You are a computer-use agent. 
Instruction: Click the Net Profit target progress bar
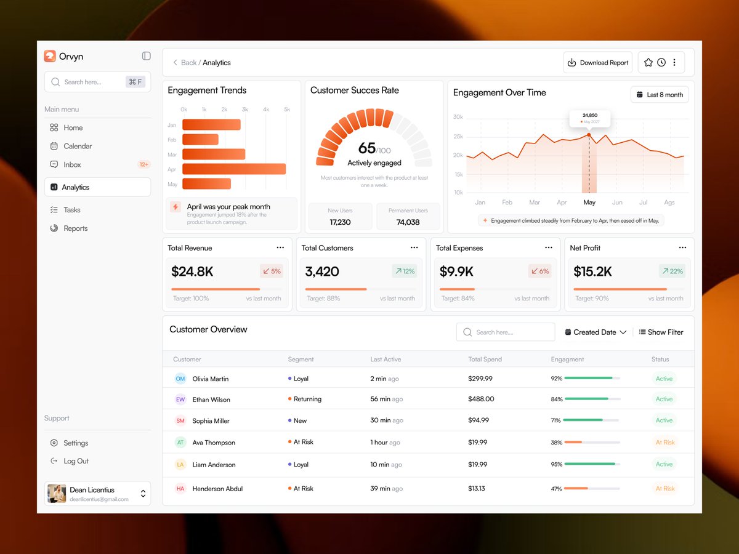pyautogui.click(x=629, y=289)
